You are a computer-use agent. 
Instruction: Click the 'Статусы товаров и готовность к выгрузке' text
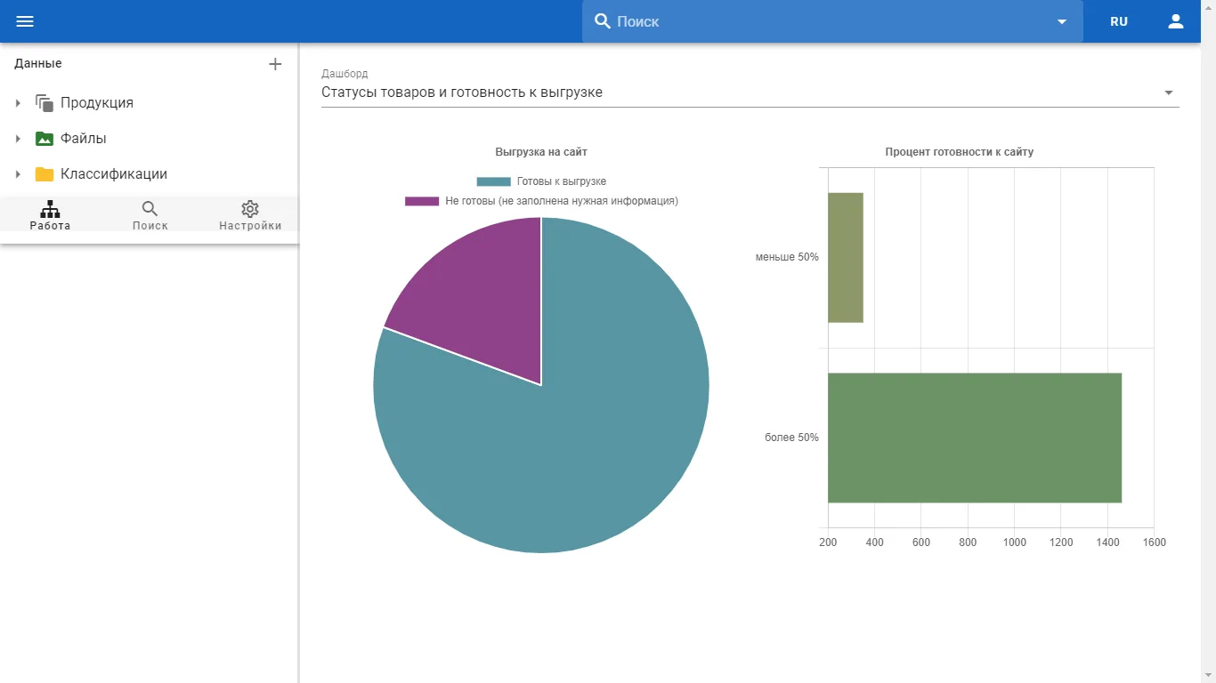[462, 92]
